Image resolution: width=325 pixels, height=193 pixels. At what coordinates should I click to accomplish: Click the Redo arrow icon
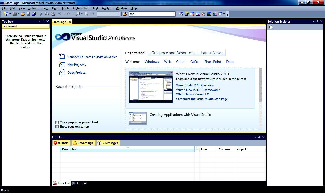[69, 14]
